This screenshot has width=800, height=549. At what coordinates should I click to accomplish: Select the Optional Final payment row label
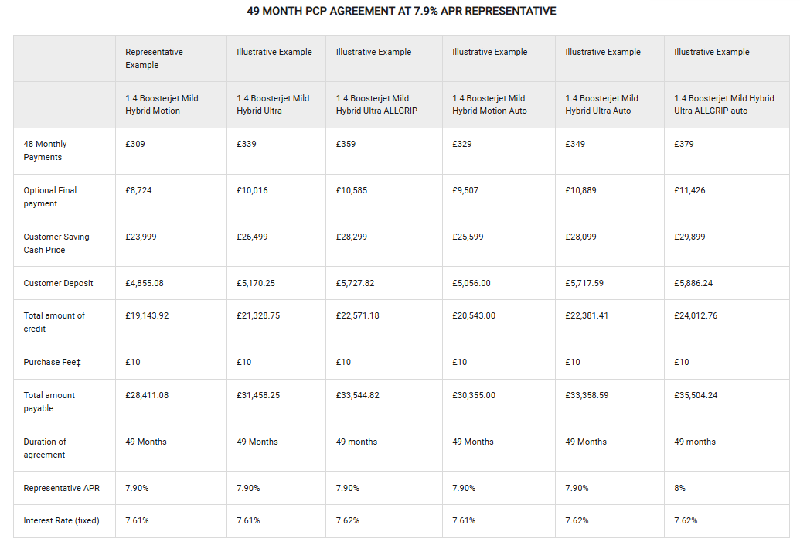pyautogui.click(x=49, y=197)
